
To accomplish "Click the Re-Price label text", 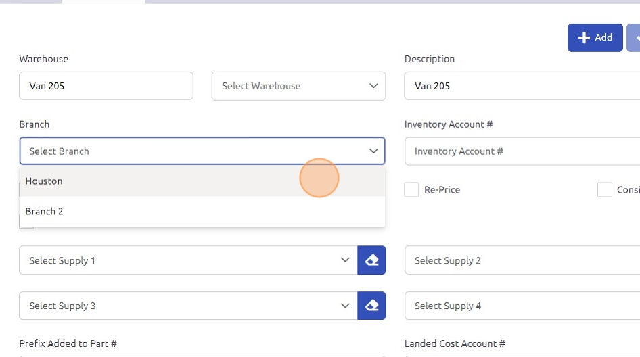I will click(x=442, y=190).
